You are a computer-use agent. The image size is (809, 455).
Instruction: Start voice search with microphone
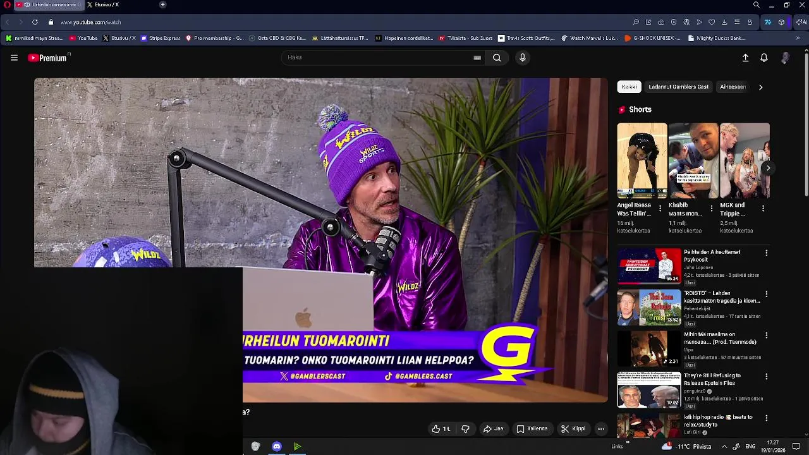[522, 58]
